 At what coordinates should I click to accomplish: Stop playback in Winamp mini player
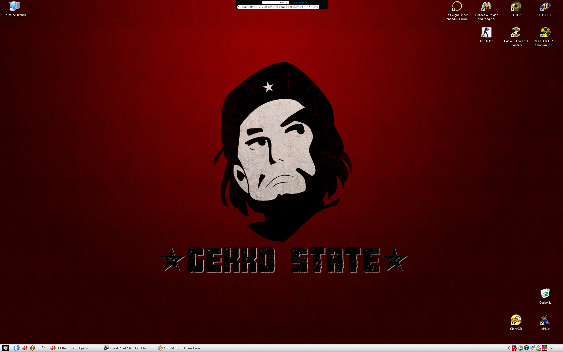click(x=303, y=2)
